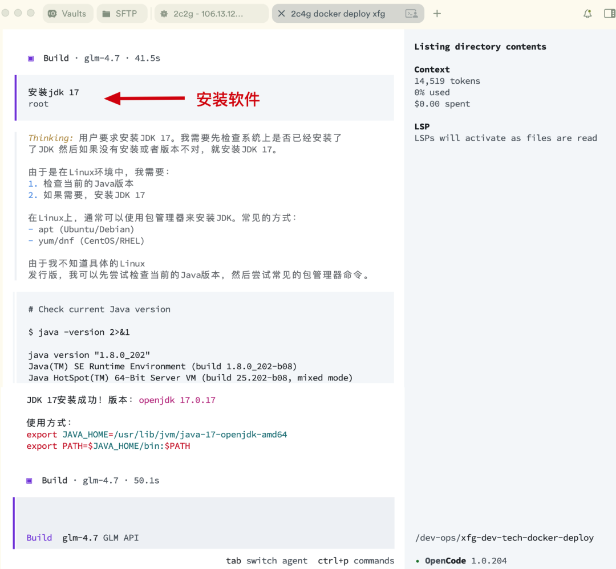Click the top Build agent square icon
The width and height of the screenshot is (616, 569).
[x=31, y=58]
